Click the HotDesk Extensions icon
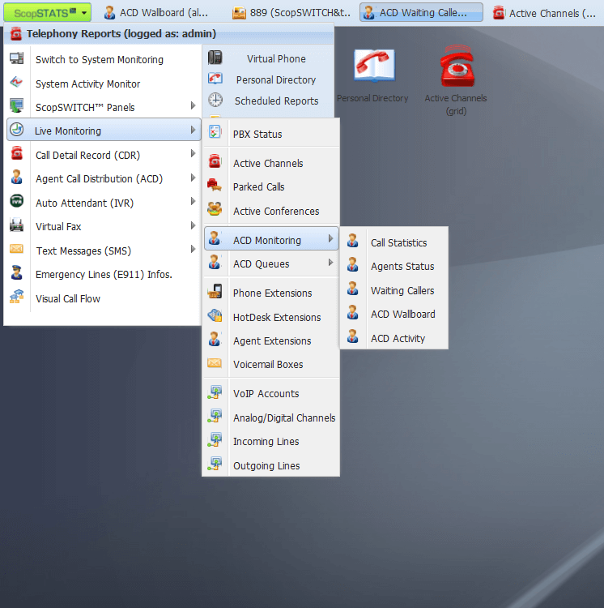Image resolution: width=604 pixels, height=608 pixels. coord(215,317)
